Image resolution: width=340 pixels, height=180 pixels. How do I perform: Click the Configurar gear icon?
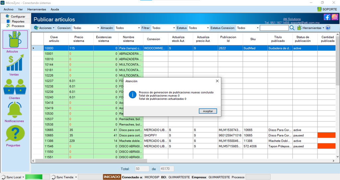tap(8, 16)
